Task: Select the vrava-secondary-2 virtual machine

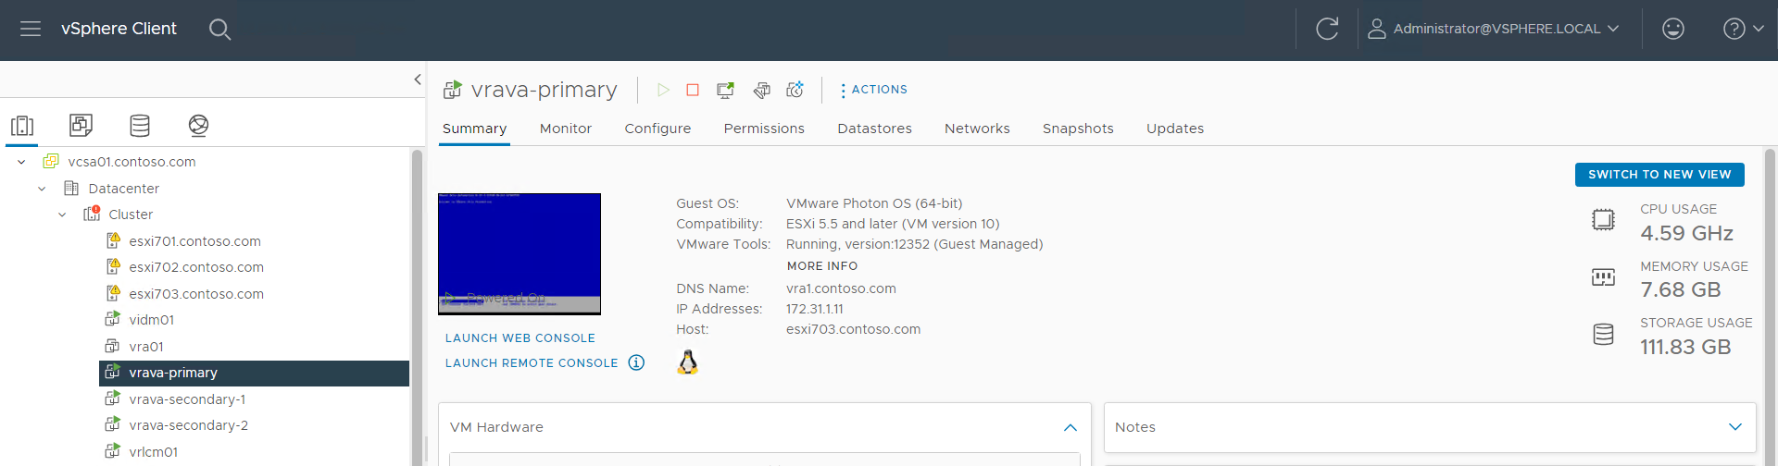Action: point(189,425)
